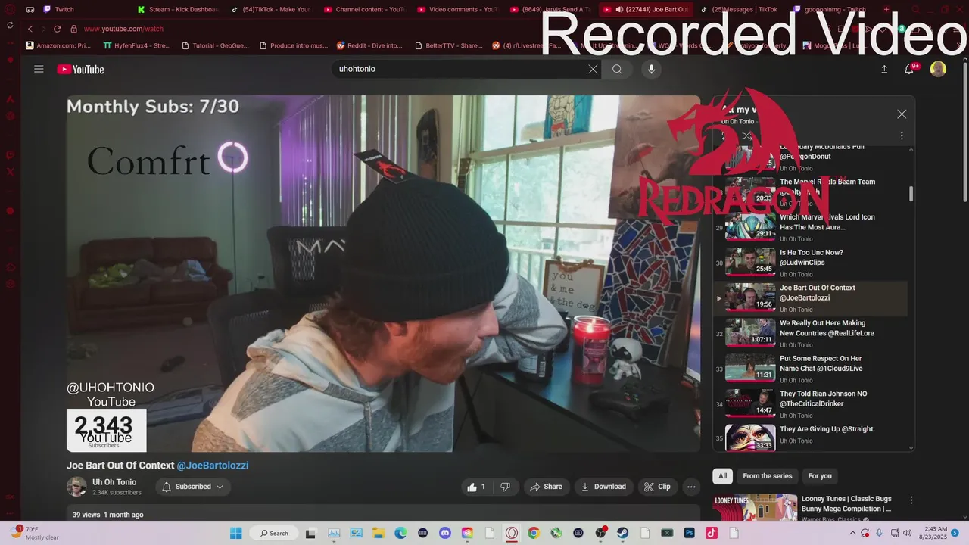
Task: Follow the @JoeBartolozzi mention link
Action: coord(213,466)
